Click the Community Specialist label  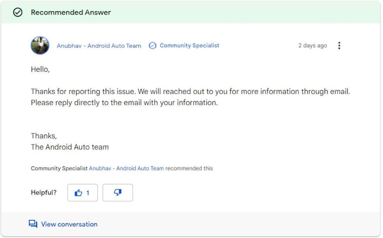click(x=189, y=46)
